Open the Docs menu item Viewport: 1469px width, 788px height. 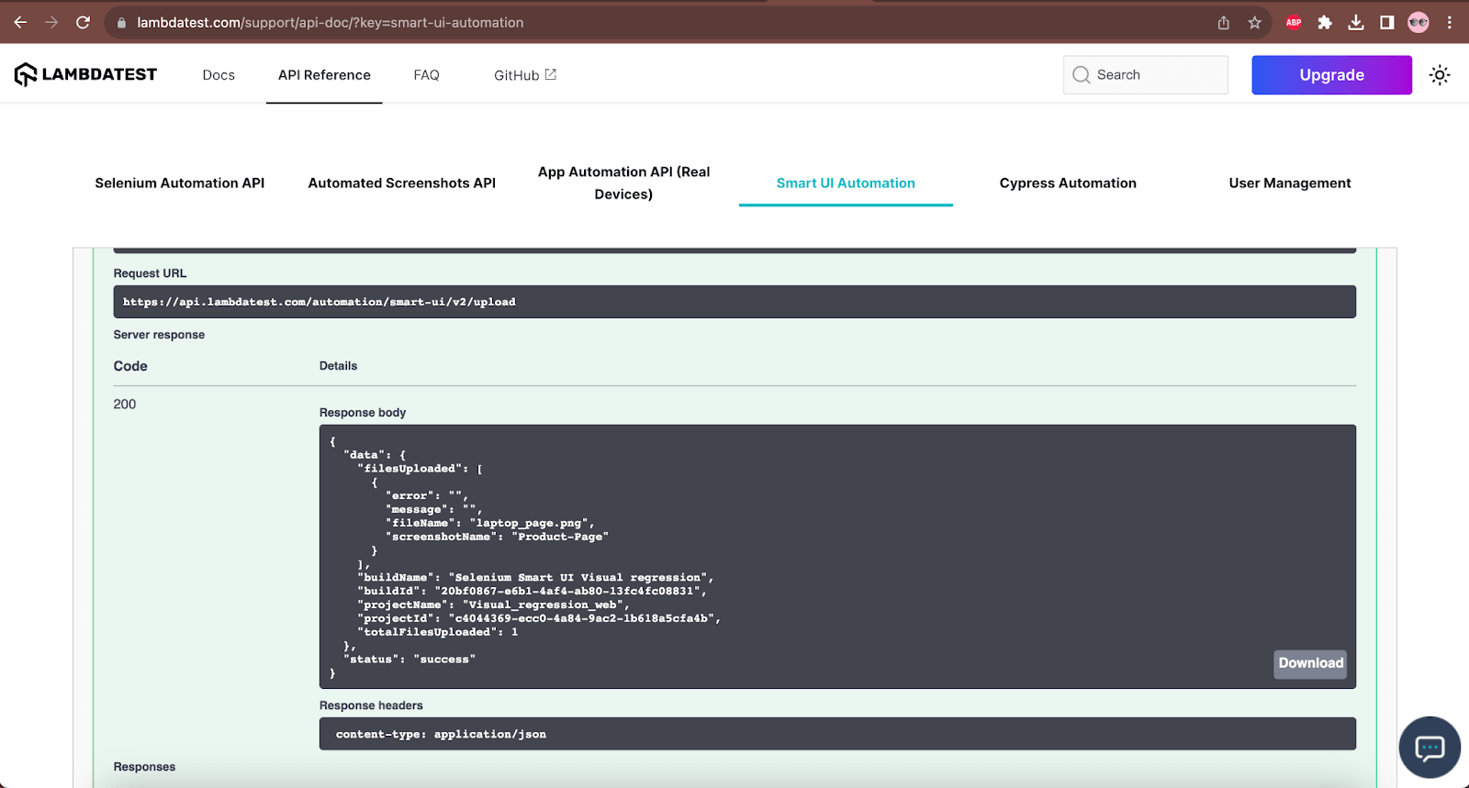219,75
